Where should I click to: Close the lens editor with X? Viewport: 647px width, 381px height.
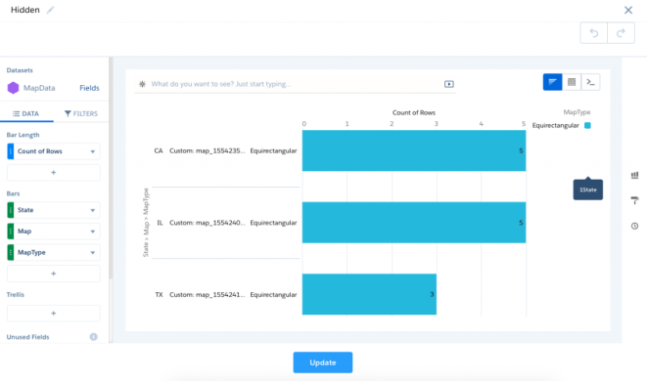click(628, 10)
